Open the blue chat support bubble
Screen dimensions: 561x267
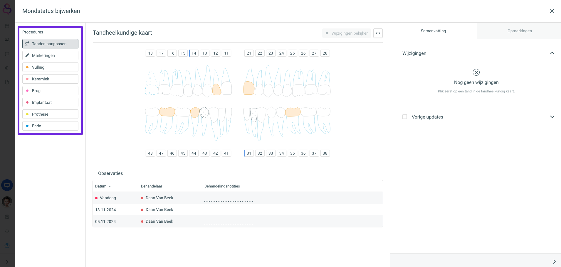(x=7, y=185)
